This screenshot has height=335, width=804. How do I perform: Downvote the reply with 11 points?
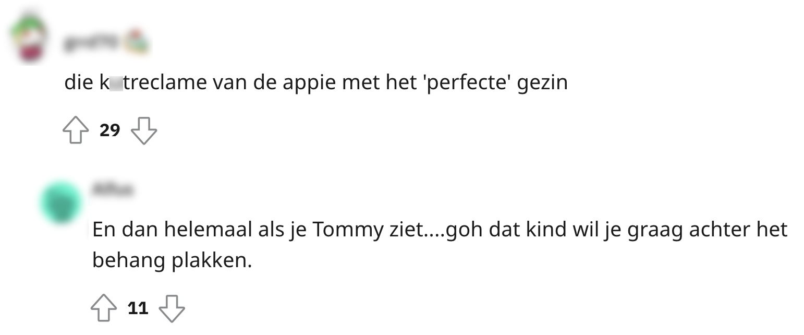point(172,308)
